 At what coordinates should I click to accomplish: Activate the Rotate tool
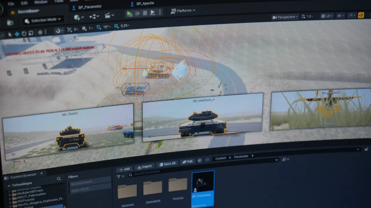24,33
